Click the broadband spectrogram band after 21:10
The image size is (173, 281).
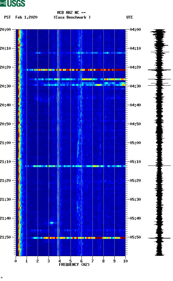point(75,166)
